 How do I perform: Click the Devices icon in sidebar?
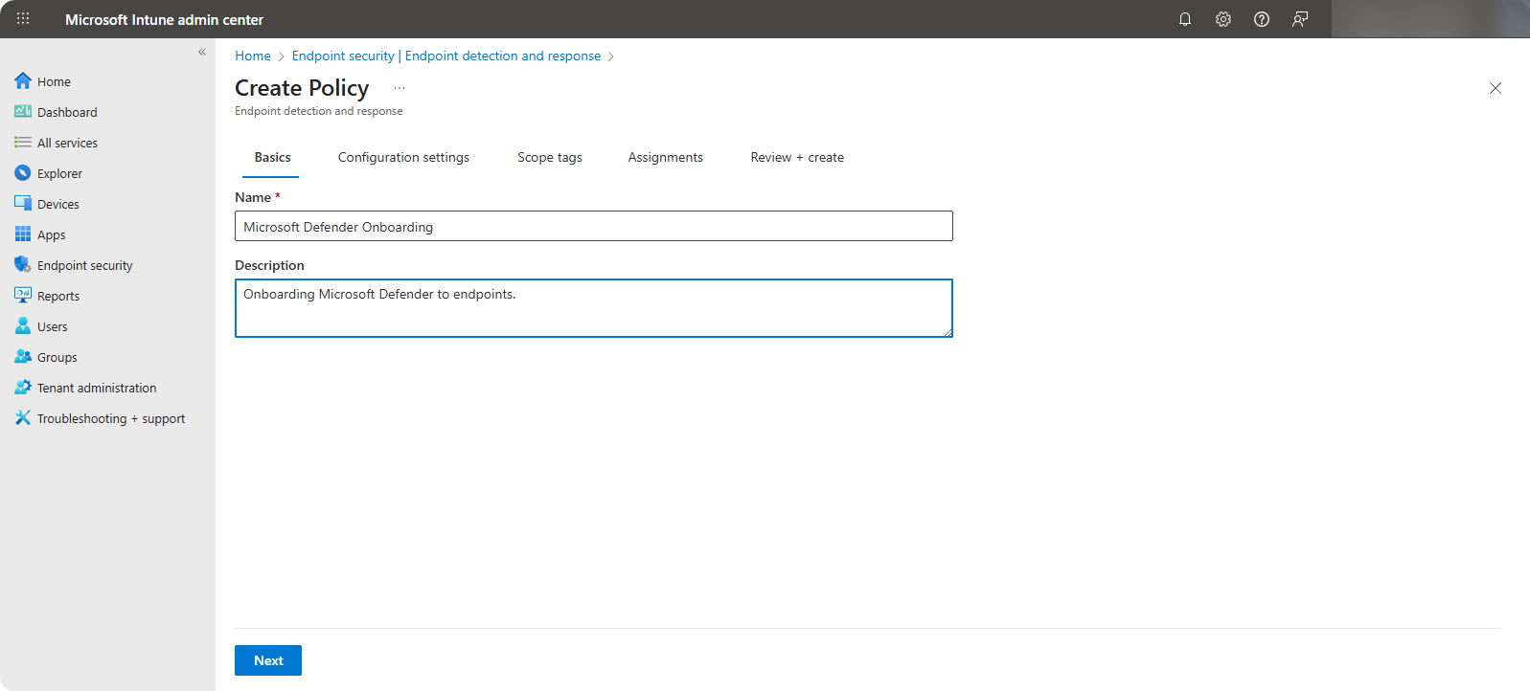pos(23,204)
